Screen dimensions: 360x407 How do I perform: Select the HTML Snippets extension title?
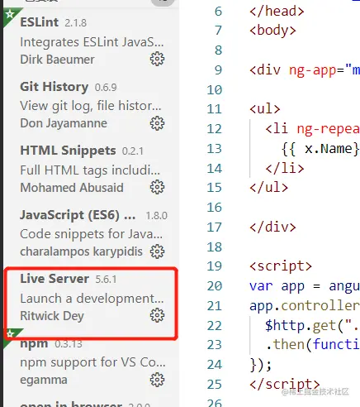pyautogui.click(x=68, y=151)
